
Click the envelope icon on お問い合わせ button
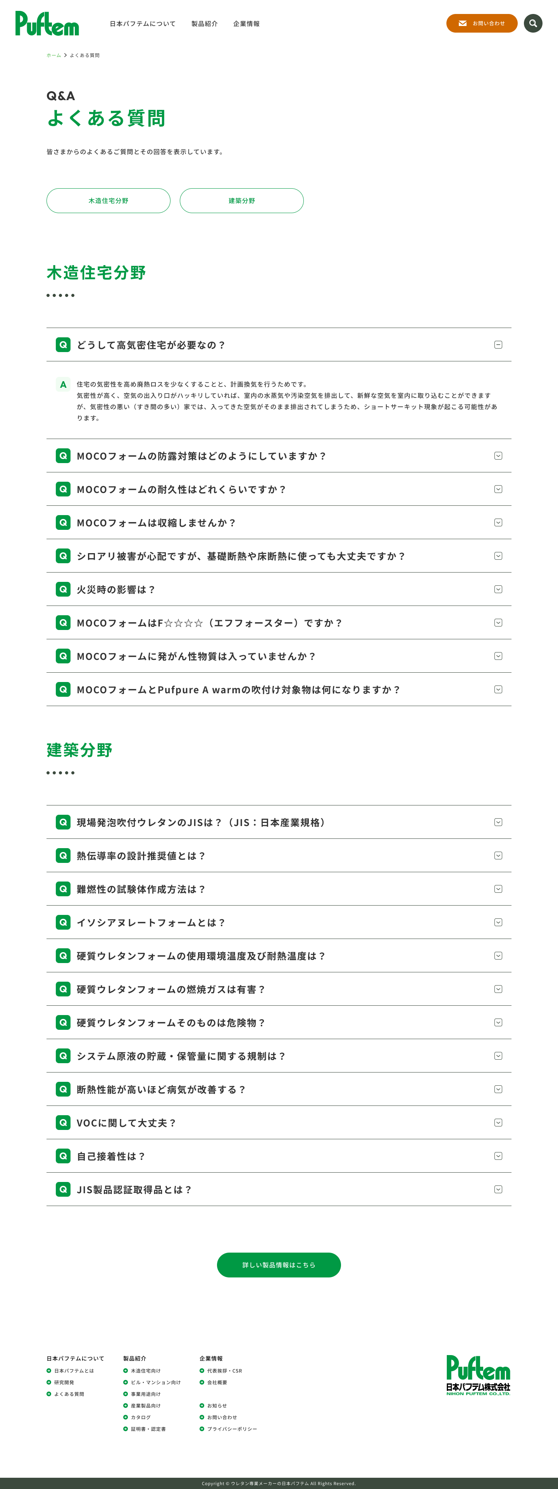[462, 24]
